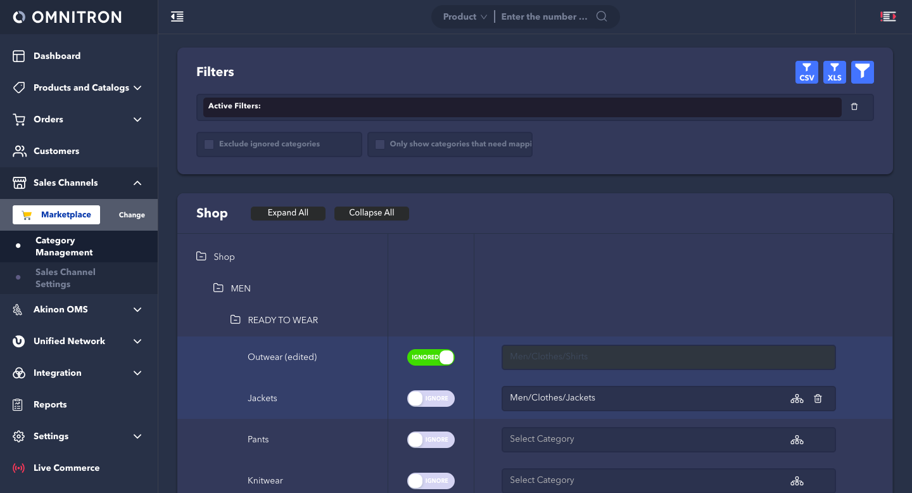Click the CSV filter export icon

(x=806, y=72)
